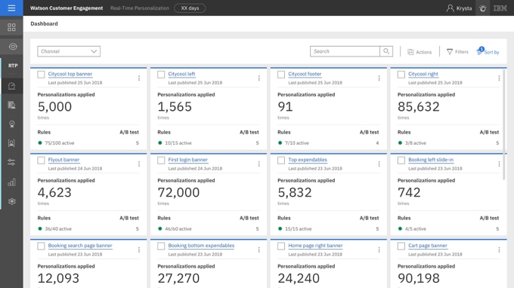Viewport: 514px width, 288px height.
Task: Open overflow menu on Citycool footer card
Action: 379,78
